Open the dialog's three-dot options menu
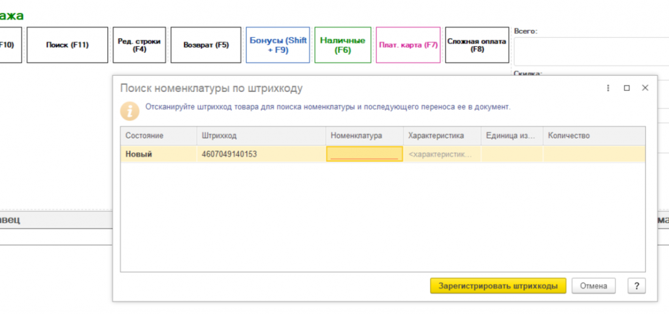Image resolution: width=669 pixels, height=314 pixels. [608, 88]
